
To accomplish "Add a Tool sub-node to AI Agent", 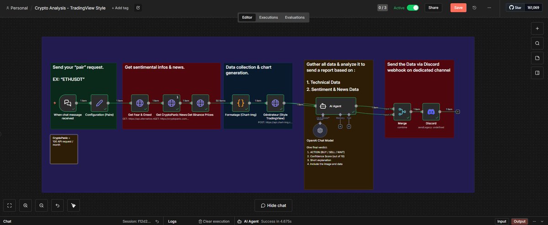I will 349,126.
